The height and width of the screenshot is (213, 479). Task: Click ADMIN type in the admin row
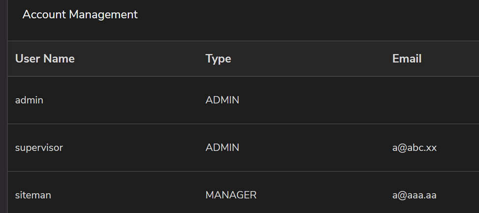pos(222,100)
